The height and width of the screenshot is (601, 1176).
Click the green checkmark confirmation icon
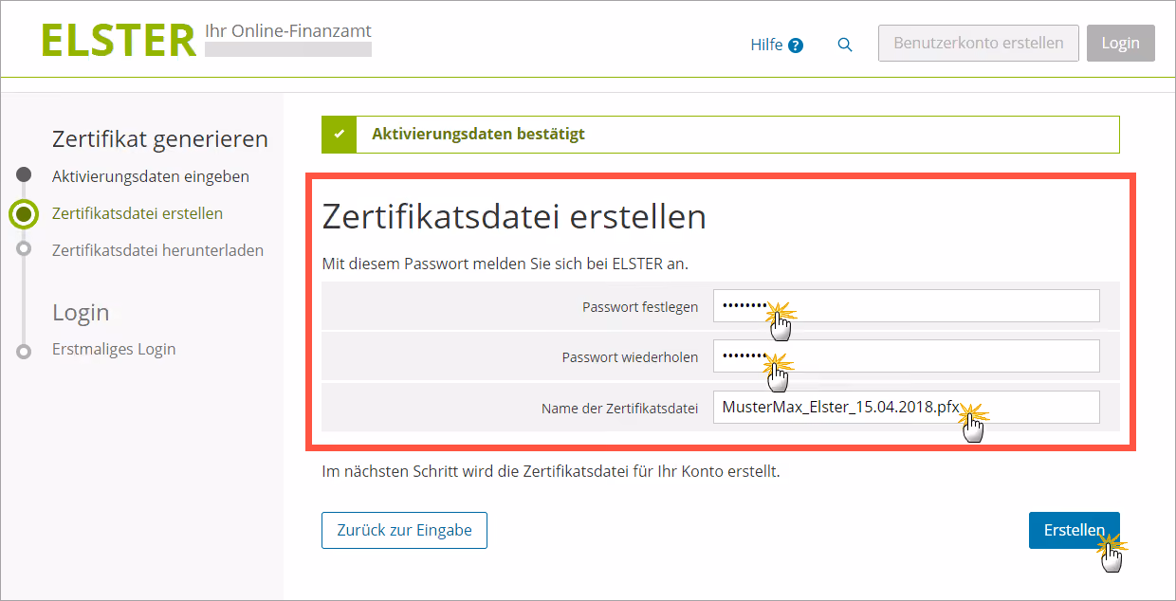click(x=340, y=135)
